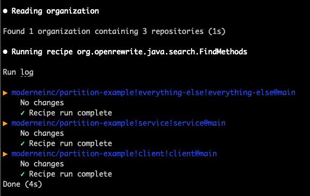Screen dimensions: 310x196
Task: Click the Found 1 organization summary line
Action: point(114,32)
